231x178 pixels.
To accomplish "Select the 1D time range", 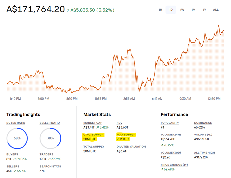I will coord(171,10).
